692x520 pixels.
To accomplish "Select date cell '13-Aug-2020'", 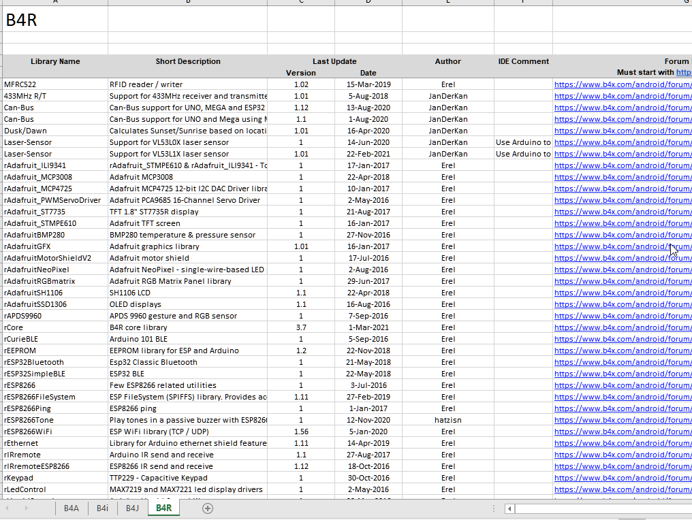I will coord(368,108).
